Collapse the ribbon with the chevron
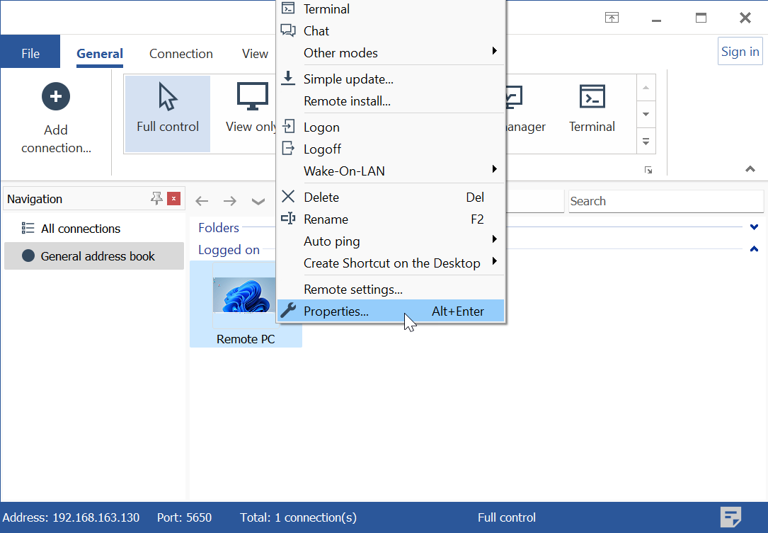This screenshot has height=533, width=768. [x=751, y=169]
